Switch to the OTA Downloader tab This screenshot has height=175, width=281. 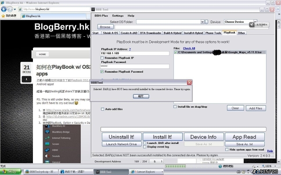point(151,33)
